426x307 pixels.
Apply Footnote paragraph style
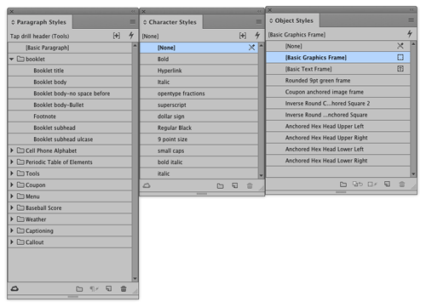70,117
